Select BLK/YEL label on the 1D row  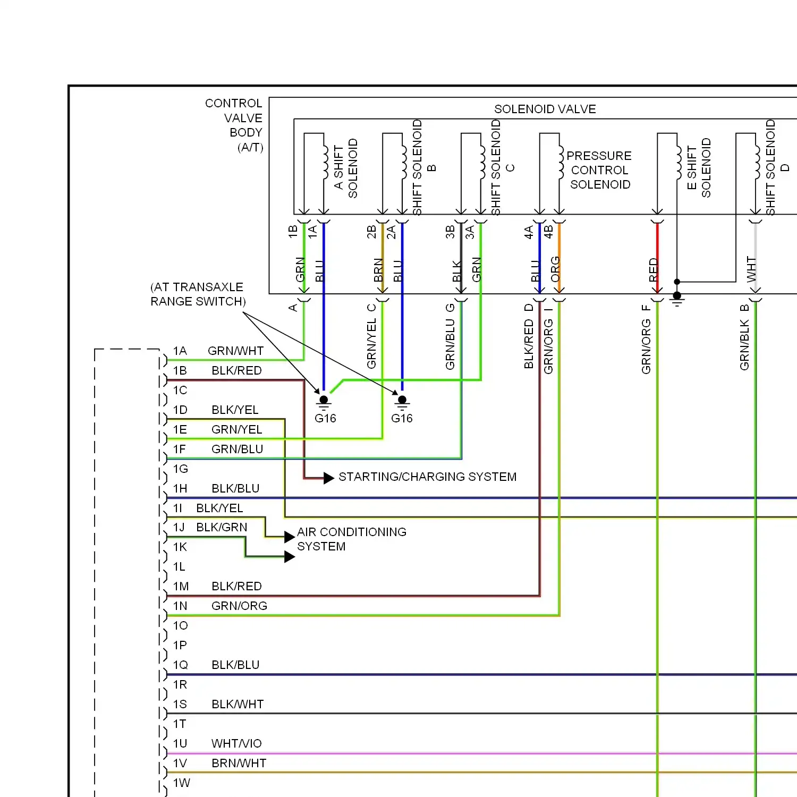(x=235, y=410)
